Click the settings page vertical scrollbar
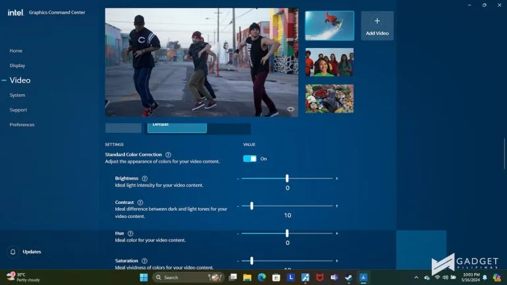 point(504,153)
